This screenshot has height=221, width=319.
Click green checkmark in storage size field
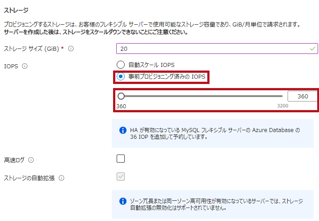pyautogui.click(x=312, y=49)
